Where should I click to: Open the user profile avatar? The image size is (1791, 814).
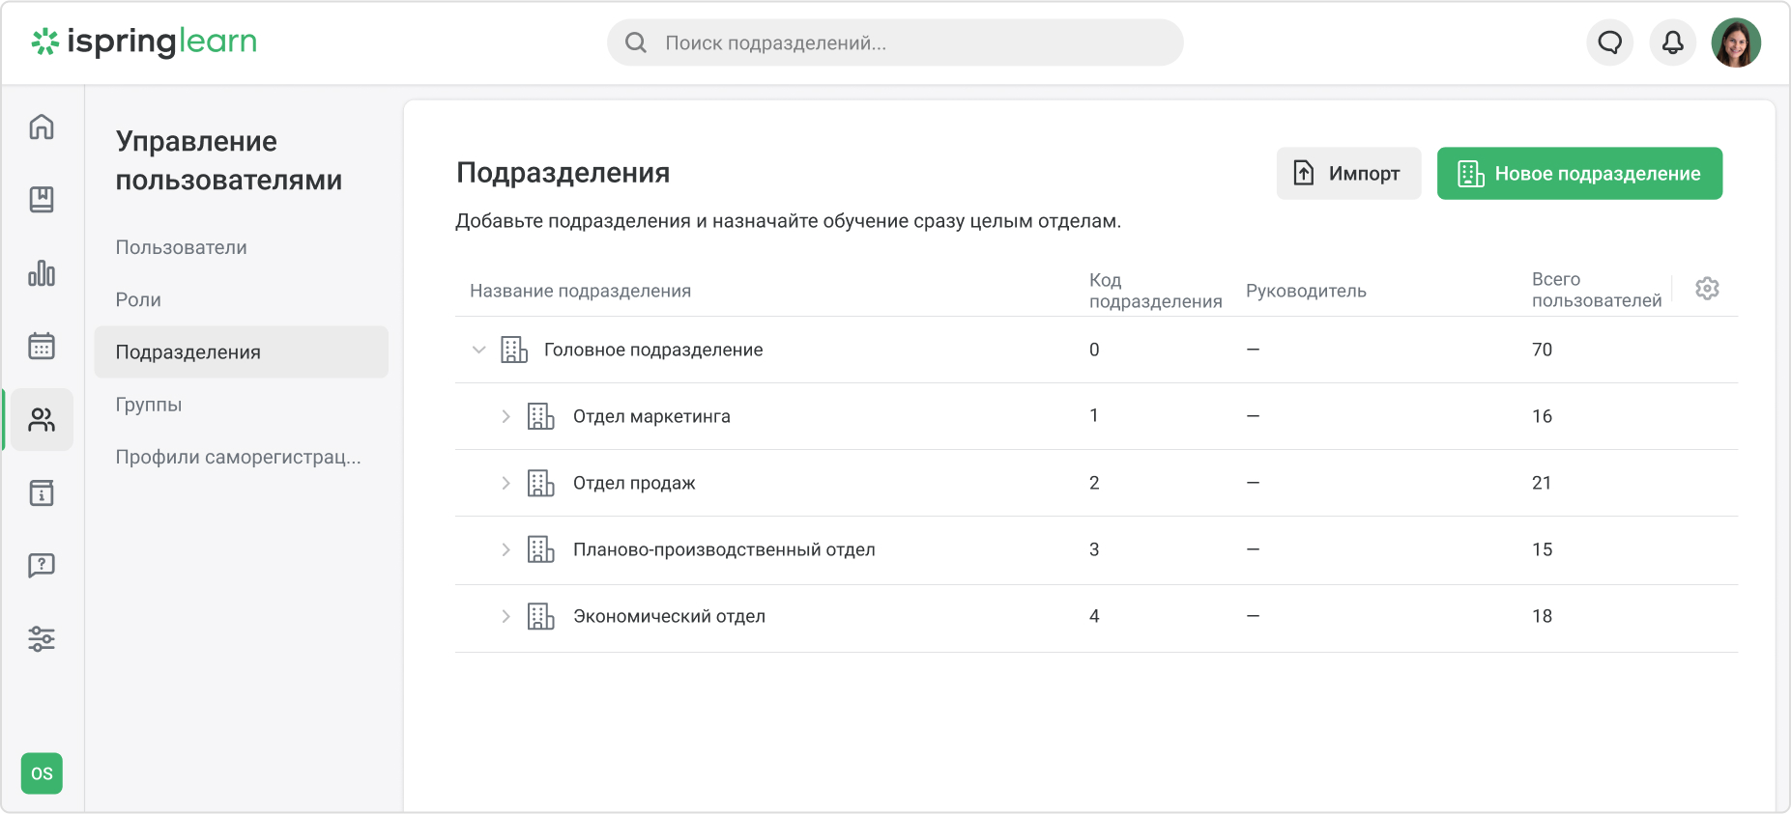point(1736,42)
